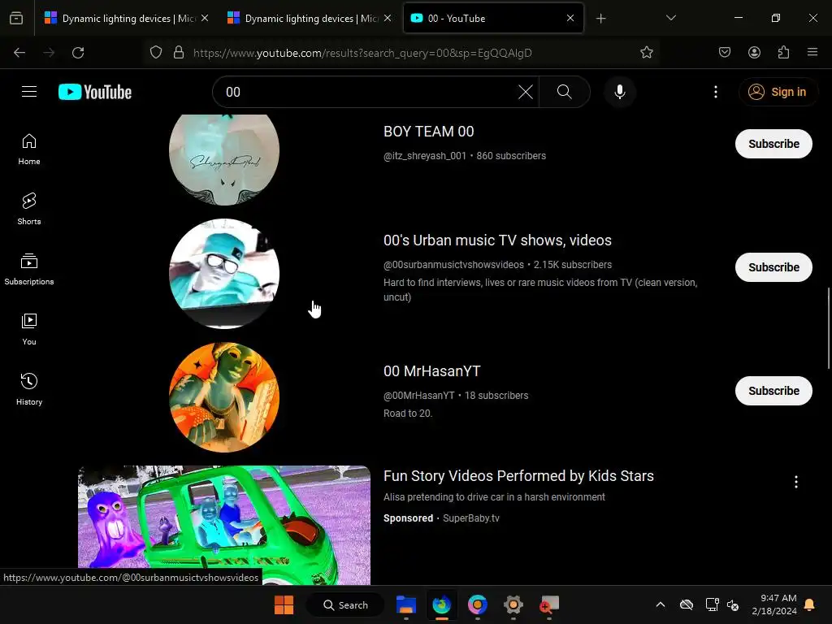Close first Dynamic lighting devices tab
Screen dimensions: 832x624
coord(205,19)
